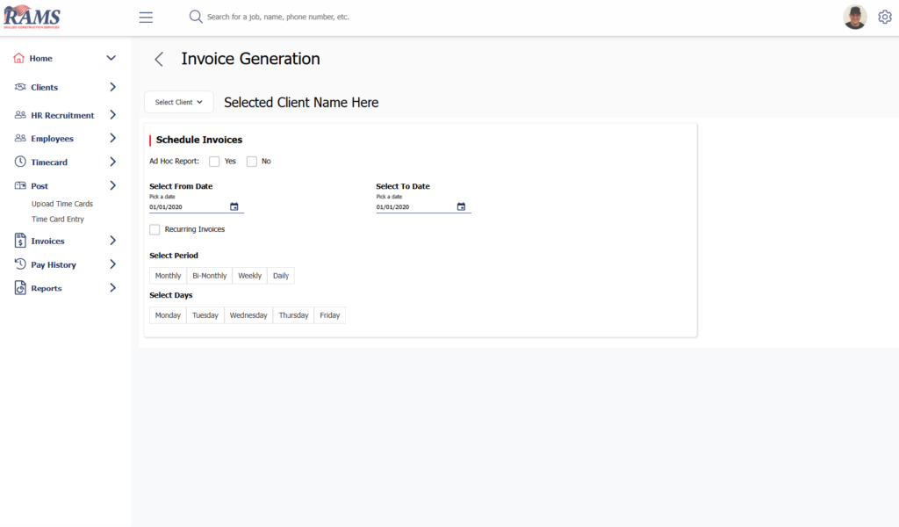Click the hamburger menu icon
The width and height of the screenshot is (899, 527).
pyautogui.click(x=146, y=18)
